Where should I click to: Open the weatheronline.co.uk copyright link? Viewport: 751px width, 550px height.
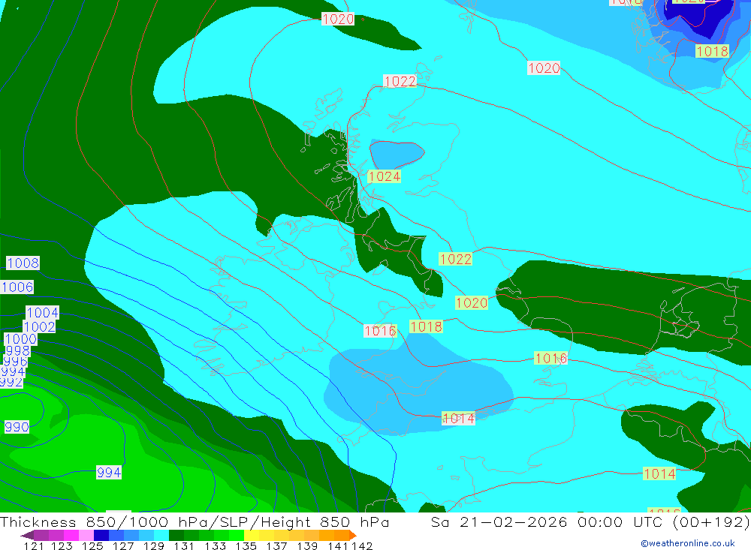(x=688, y=543)
